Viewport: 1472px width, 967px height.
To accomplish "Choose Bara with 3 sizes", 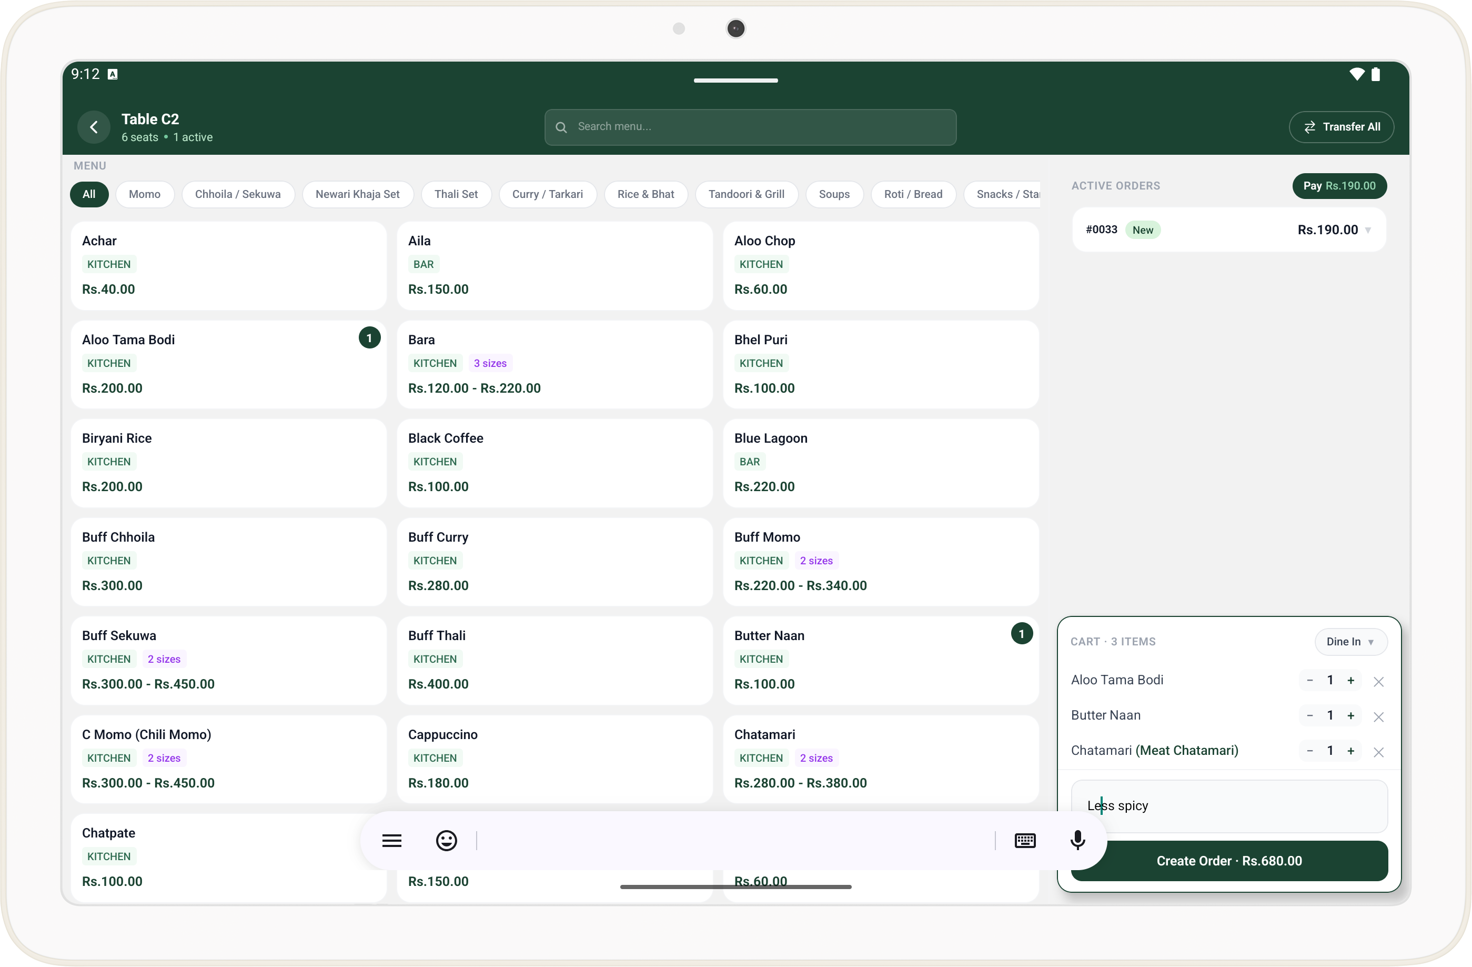I will click(554, 364).
